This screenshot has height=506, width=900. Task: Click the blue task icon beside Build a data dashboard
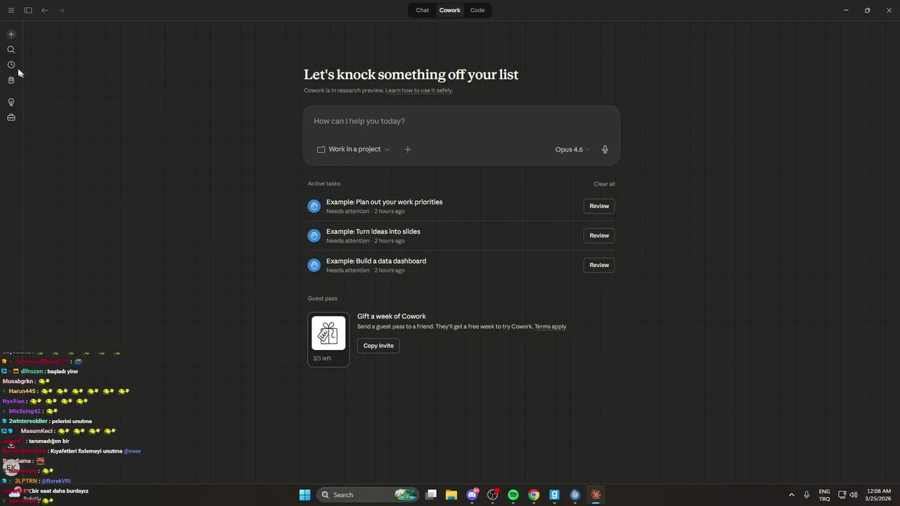tap(314, 265)
